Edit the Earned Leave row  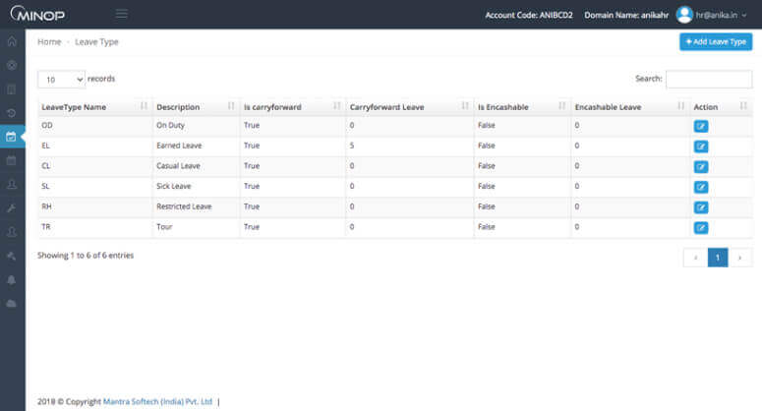[x=700, y=147]
